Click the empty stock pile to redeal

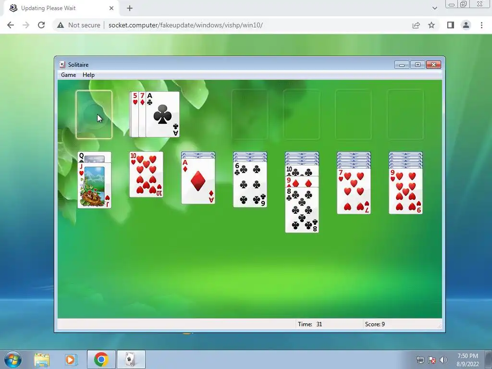pos(94,114)
